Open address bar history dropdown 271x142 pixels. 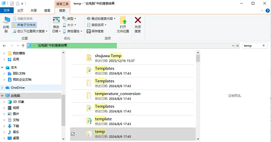tap(233, 46)
